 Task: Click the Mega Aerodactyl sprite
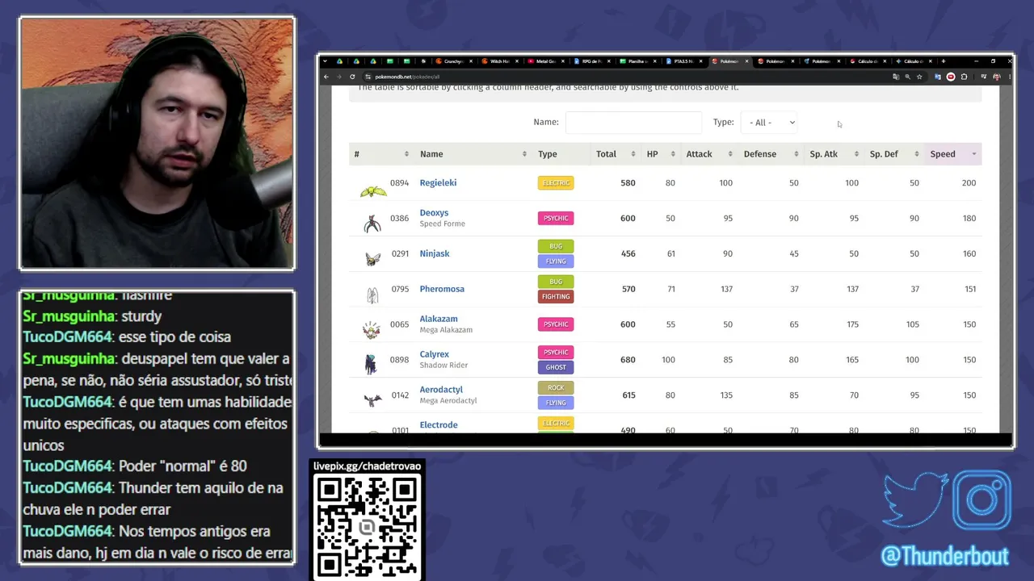(372, 400)
